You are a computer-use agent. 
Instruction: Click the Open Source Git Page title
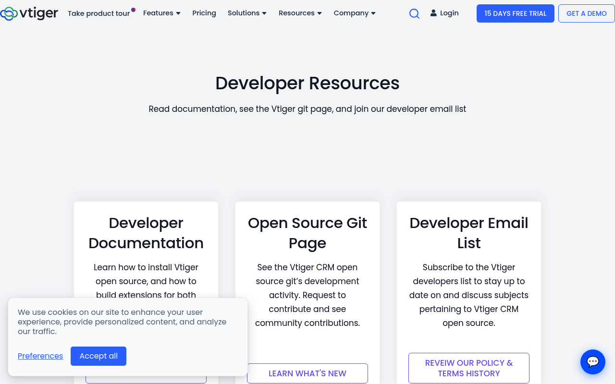[307, 233]
